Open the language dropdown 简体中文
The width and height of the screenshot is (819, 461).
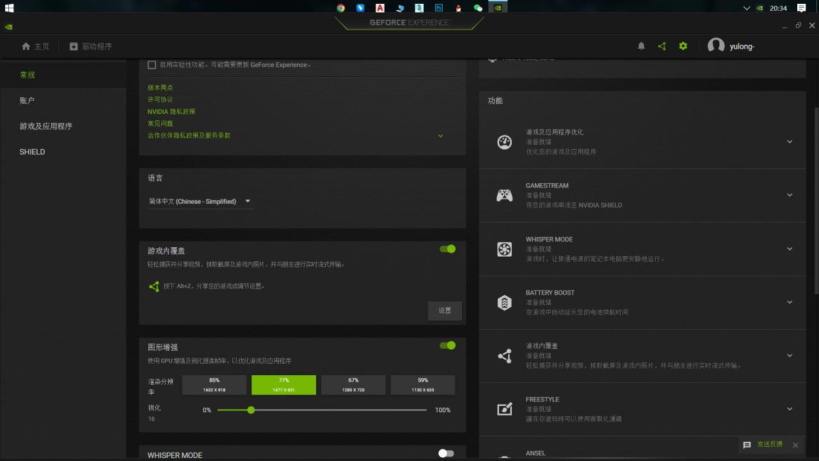point(200,201)
